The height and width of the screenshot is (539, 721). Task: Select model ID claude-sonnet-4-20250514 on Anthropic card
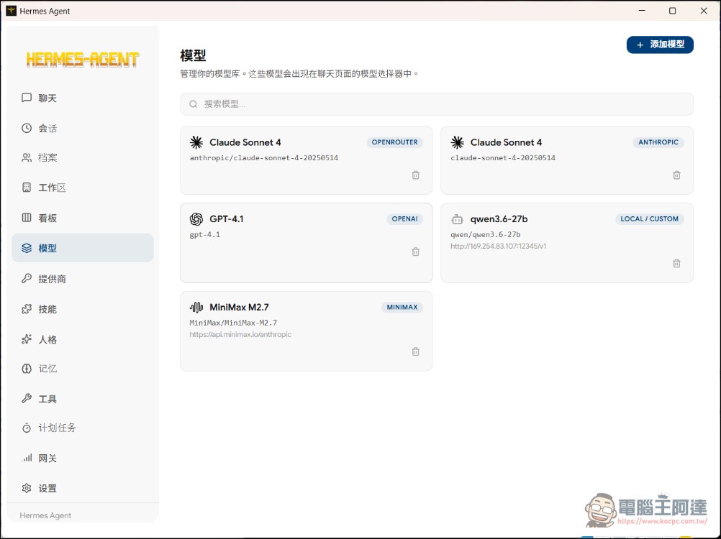click(x=503, y=158)
